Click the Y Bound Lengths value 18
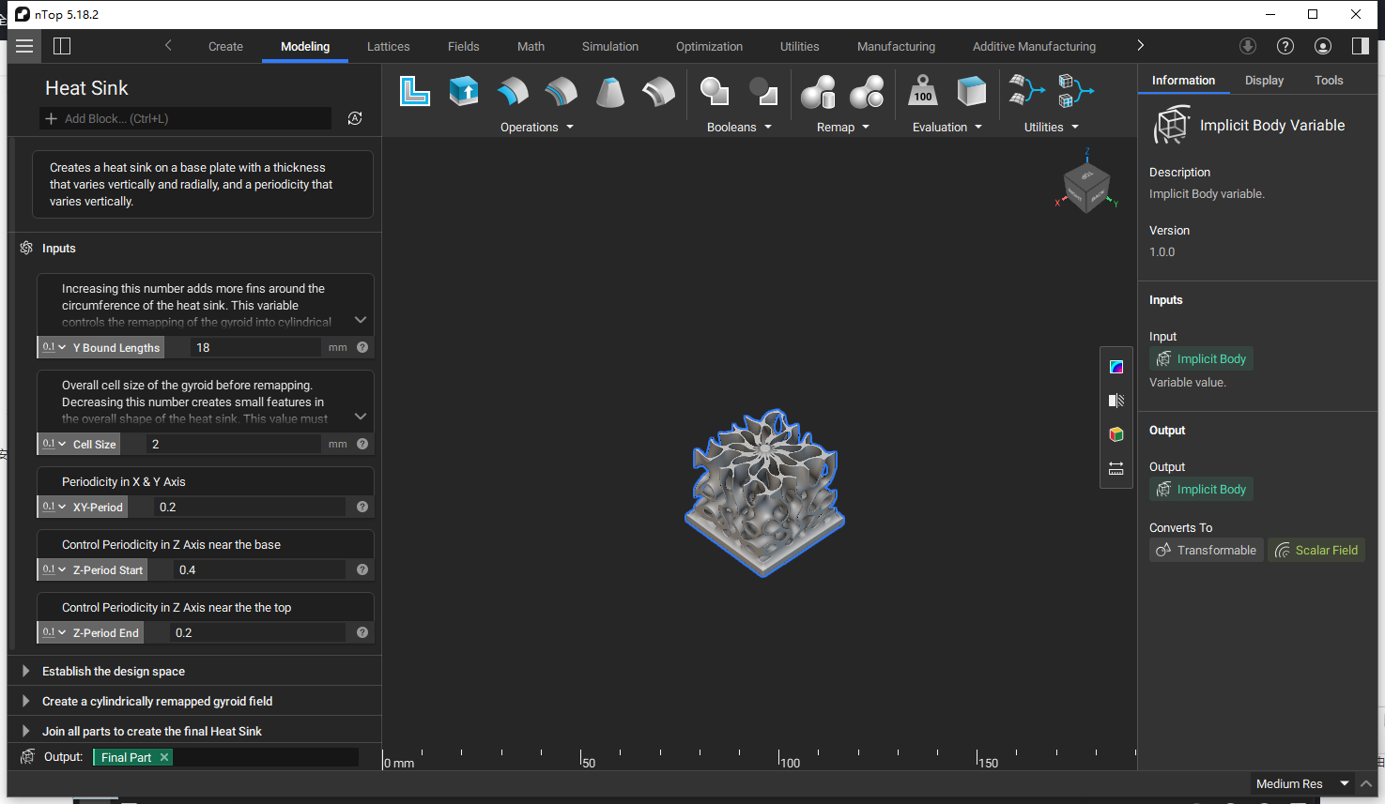Viewport: 1385px width, 804px height. (x=256, y=347)
